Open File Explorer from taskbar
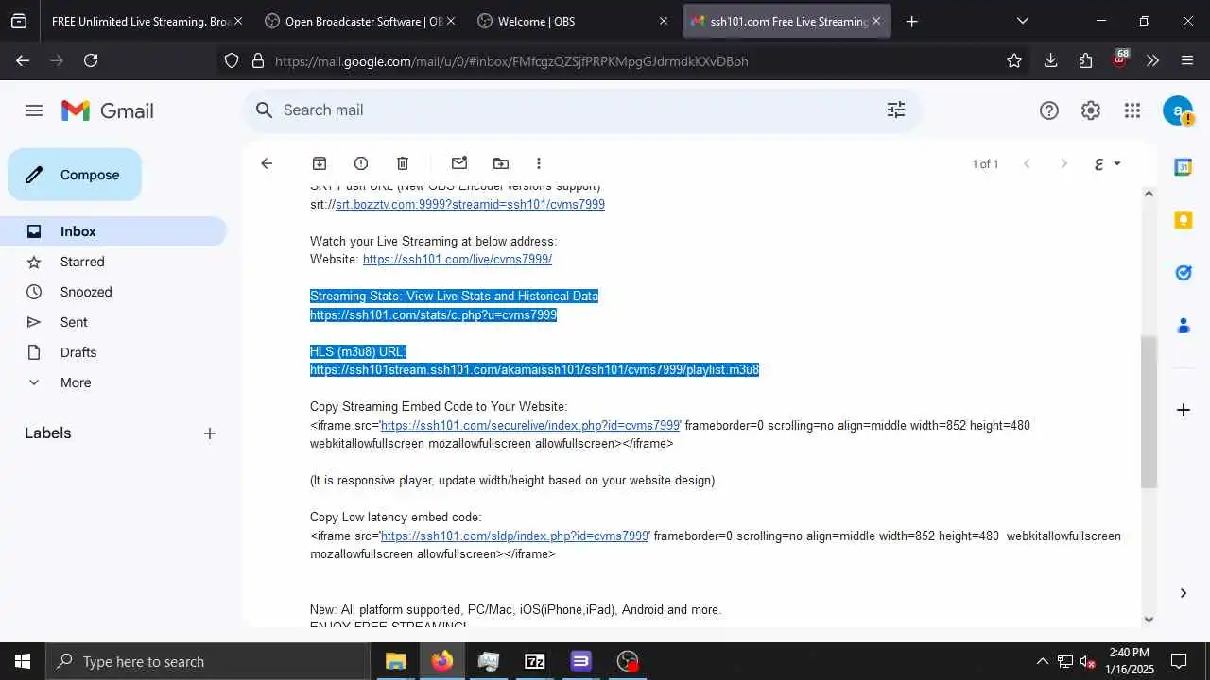This screenshot has height=680, width=1210. (x=395, y=661)
